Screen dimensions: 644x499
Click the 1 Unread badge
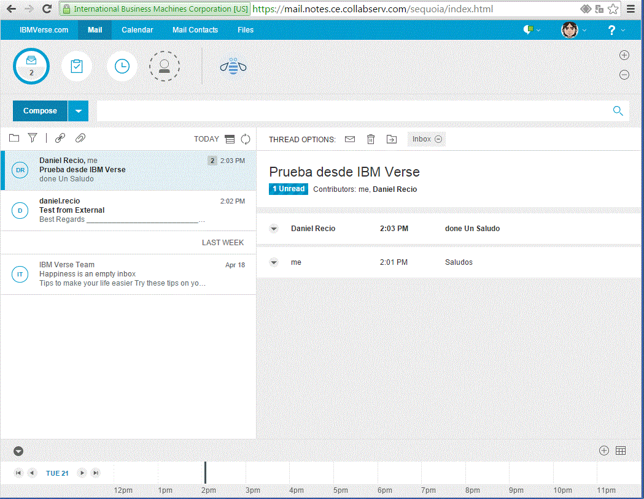click(x=289, y=189)
